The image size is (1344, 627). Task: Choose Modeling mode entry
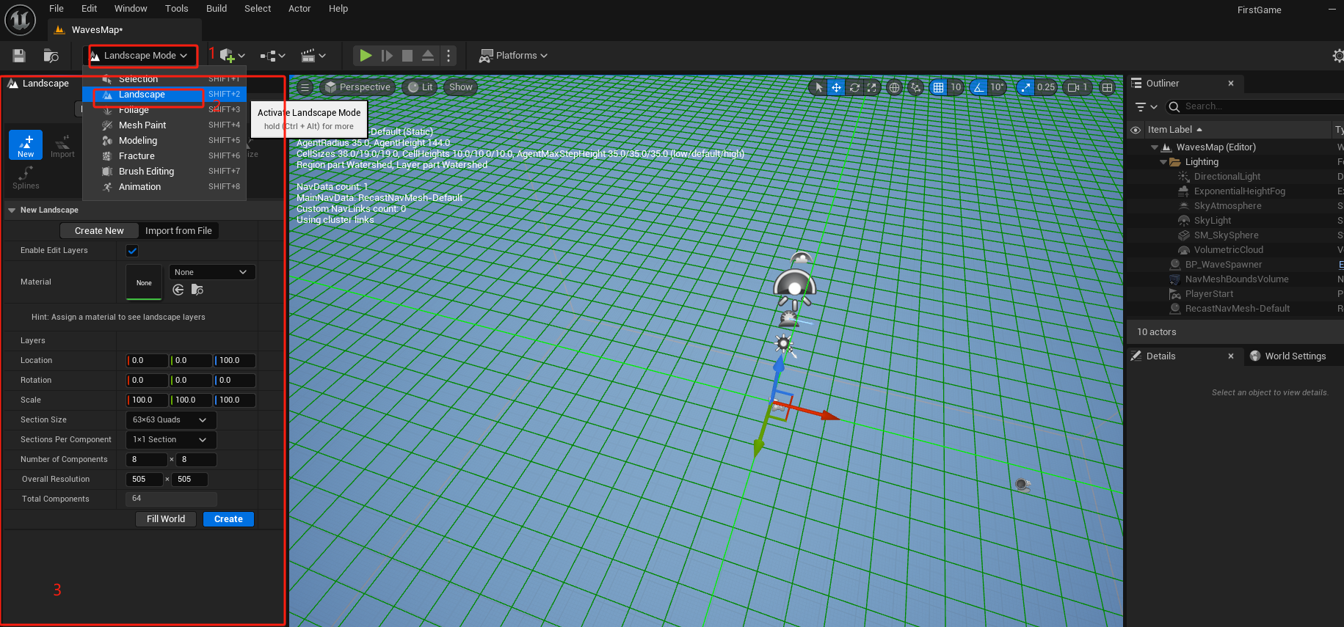coord(164,141)
